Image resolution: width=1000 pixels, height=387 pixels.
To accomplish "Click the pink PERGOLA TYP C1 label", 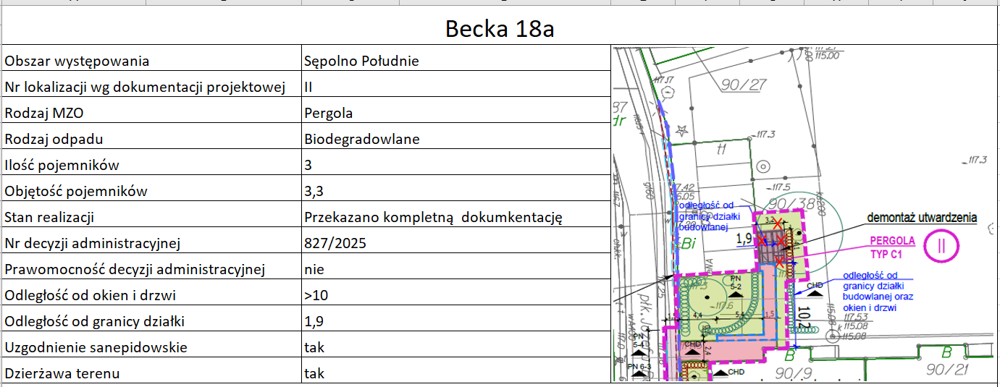I will pyautogui.click(x=893, y=247).
